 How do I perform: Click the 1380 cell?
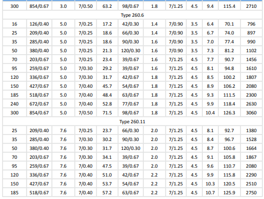[251, 131]
